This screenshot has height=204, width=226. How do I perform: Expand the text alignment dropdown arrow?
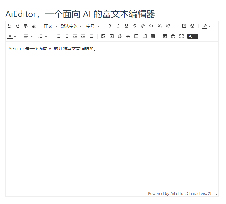32,36
